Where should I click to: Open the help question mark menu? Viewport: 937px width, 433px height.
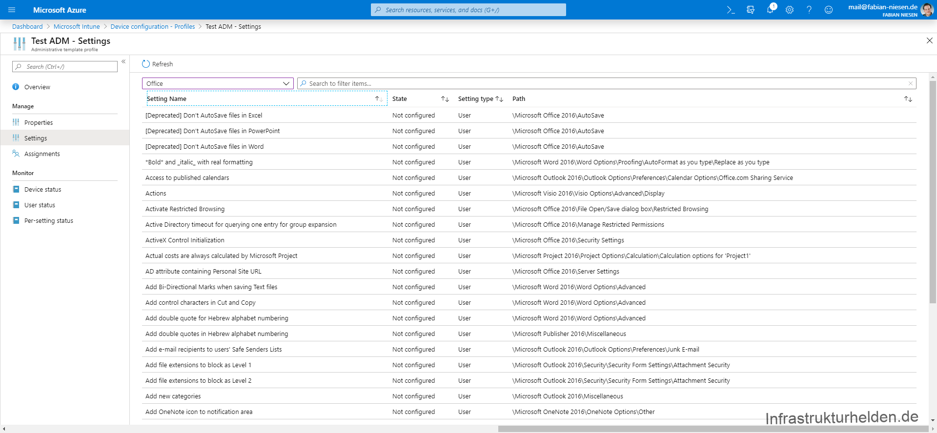click(809, 10)
